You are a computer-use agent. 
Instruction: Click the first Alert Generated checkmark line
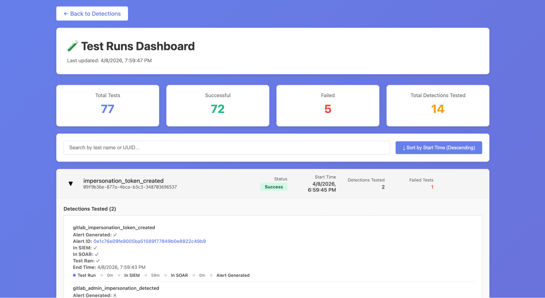(95, 235)
